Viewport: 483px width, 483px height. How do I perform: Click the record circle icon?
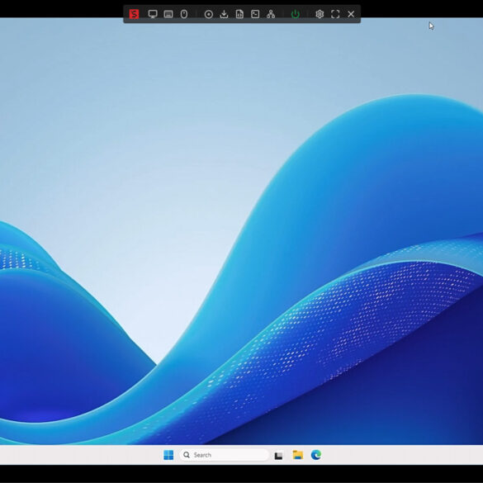click(209, 14)
